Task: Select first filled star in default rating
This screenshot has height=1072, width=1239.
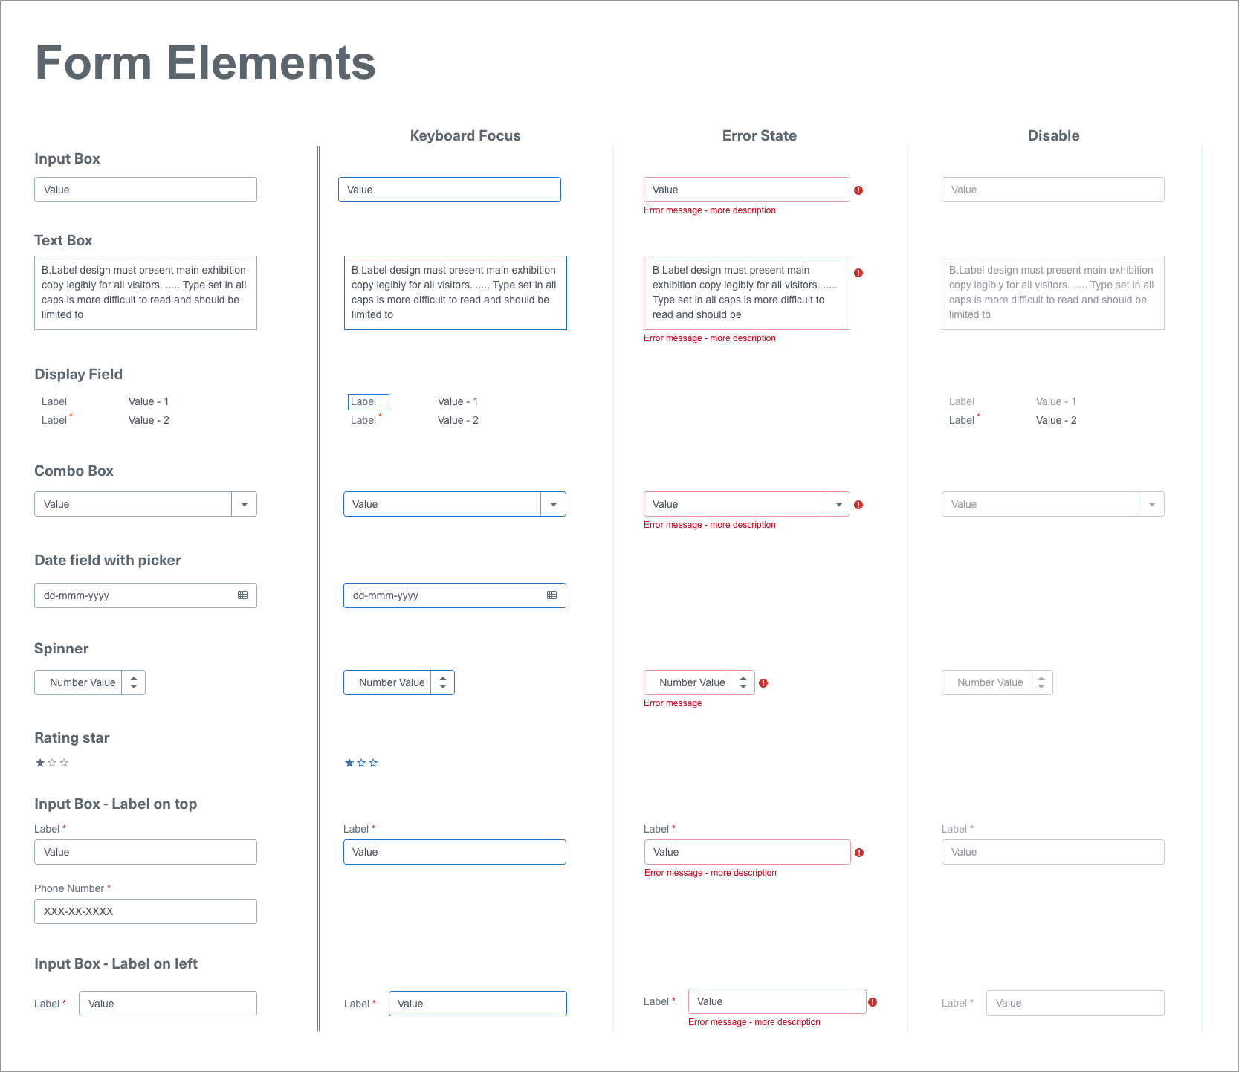Action: (x=40, y=763)
